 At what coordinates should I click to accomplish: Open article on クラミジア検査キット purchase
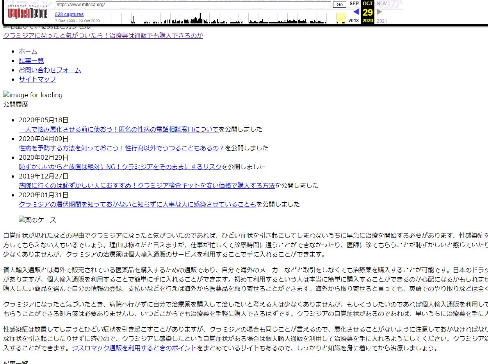pos(147,186)
